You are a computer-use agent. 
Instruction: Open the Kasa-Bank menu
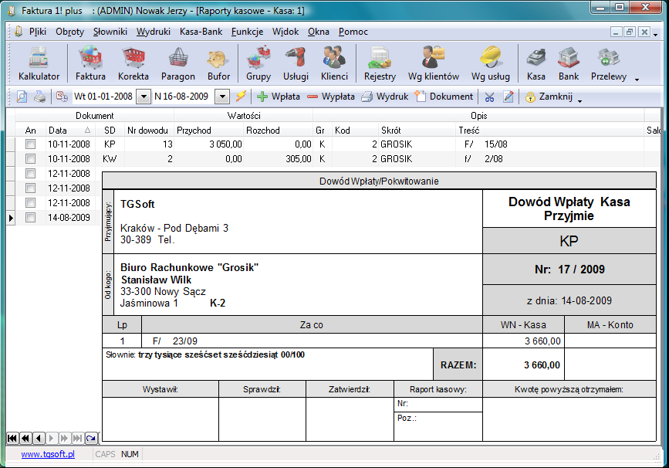point(201,32)
